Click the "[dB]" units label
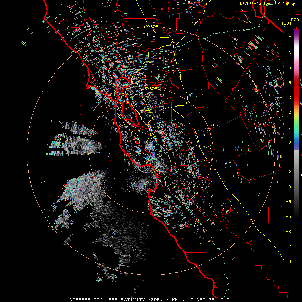This screenshot has width=302, height=302. click(287, 23)
